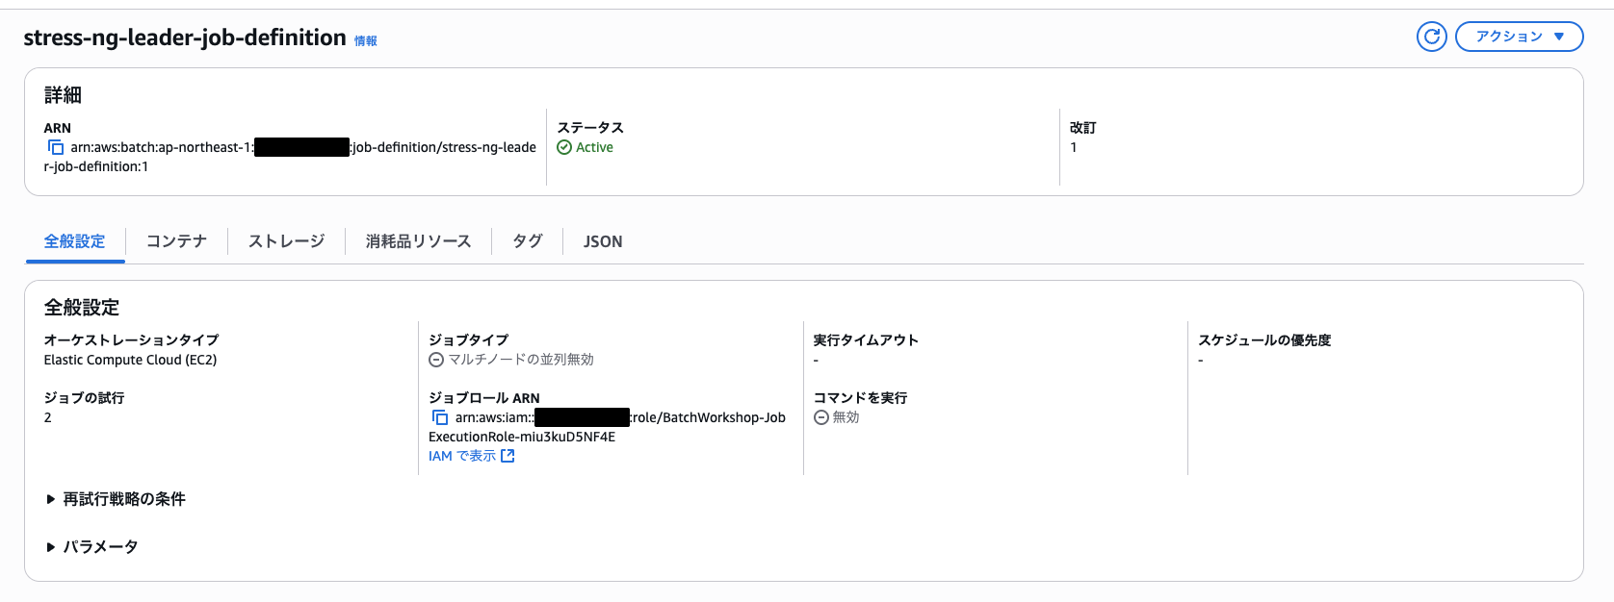1614x602 pixels.
Task: Switch to the 全般設定 tab
Action: coord(75,241)
